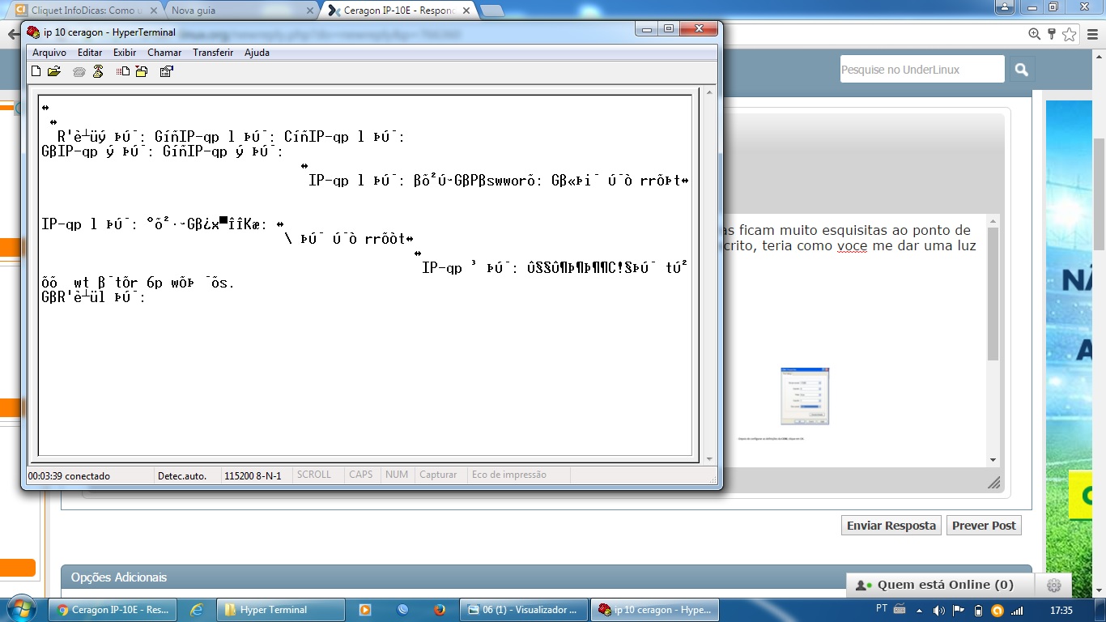Image resolution: width=1106 pixels, height=622 pixels.
Task: Click the UnderLinux search magnifier button
Action: [x=1021, y=70]
